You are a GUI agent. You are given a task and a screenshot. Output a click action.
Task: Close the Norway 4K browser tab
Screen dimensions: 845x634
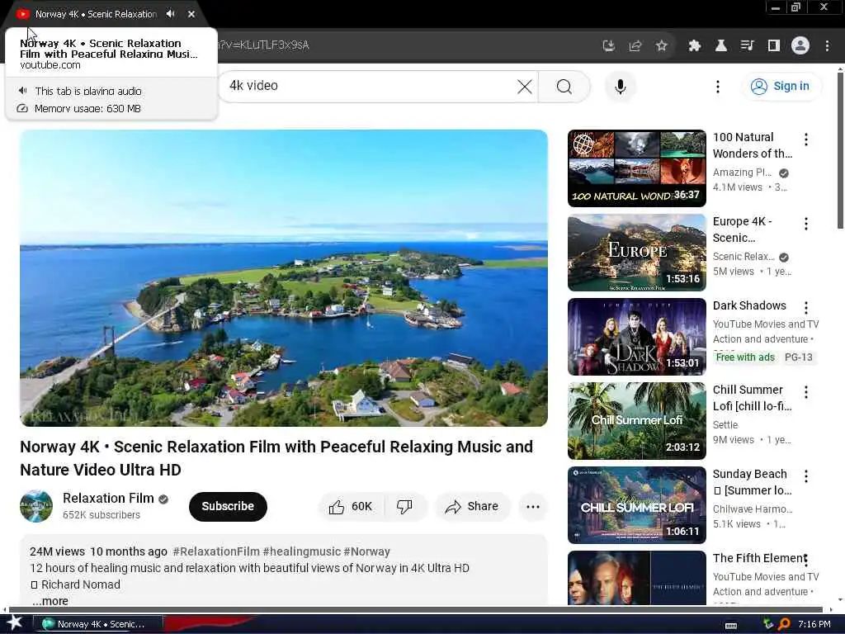pos(191,14)
